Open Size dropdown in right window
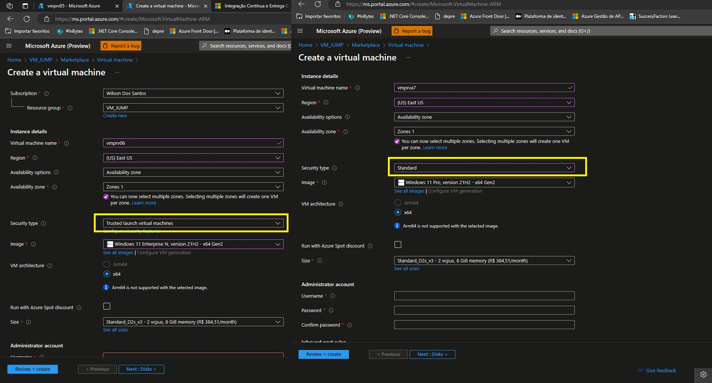This screenshot has height=383, width=712. [x=484, y=261]
